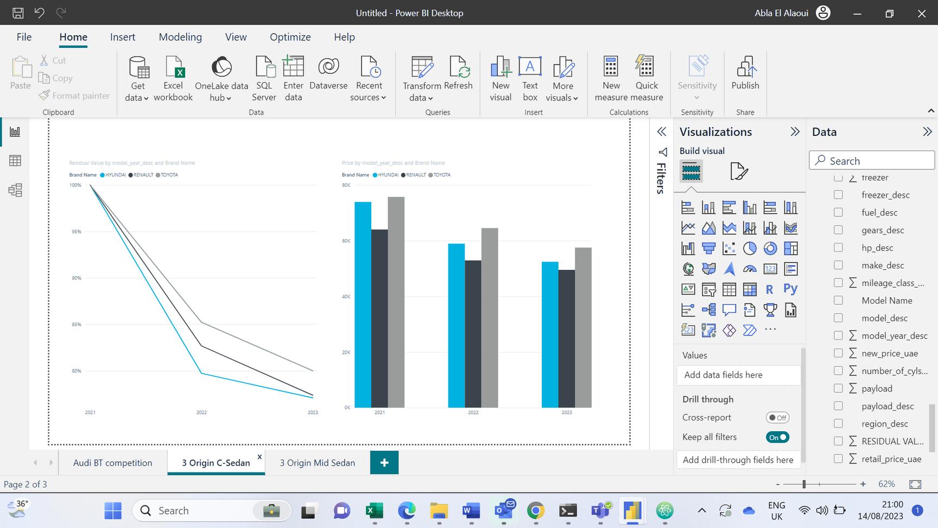Open Excel workbook data source

point(173,79)
